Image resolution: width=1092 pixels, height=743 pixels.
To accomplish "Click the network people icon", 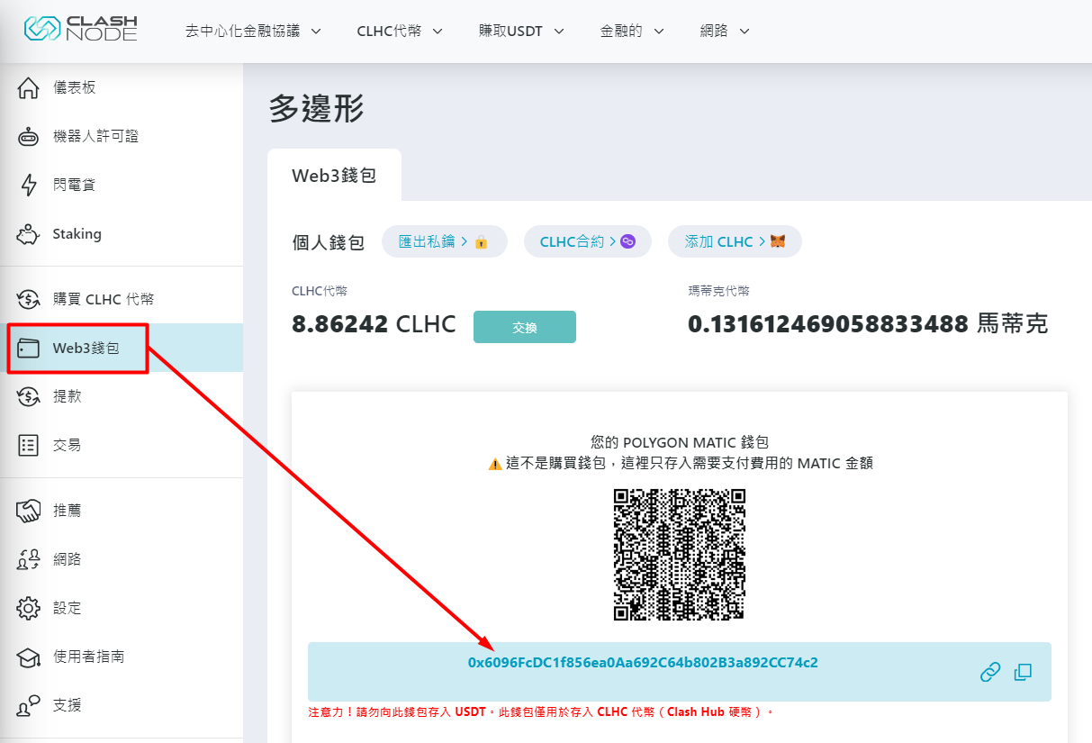I will pos(29,559).
